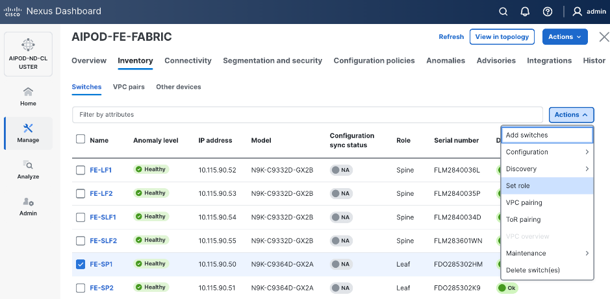The width and height of the screenshot is (610, 299).
Task: Open Admin section in sidebar
Action: click(x=28, y=206)
